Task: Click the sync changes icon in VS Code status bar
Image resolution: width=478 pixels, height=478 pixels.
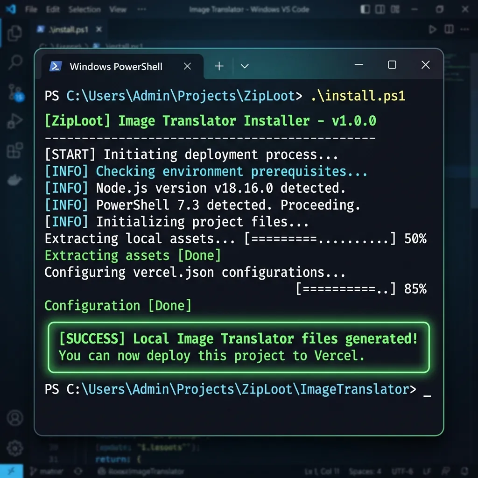Action: (78, 471)
